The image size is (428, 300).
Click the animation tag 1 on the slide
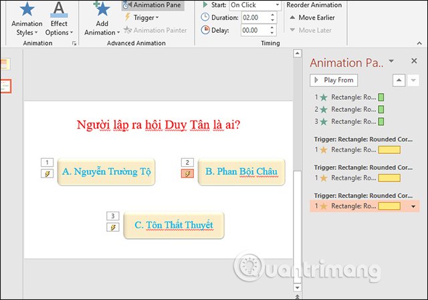coord(47,162)
